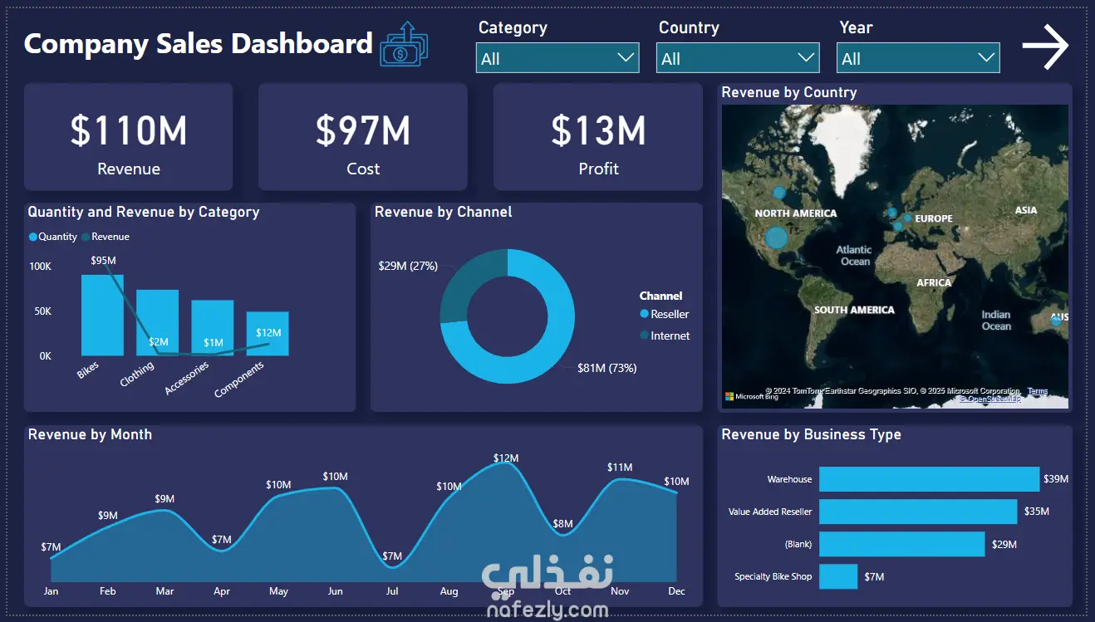
Task: Open the Year dropdown filter
Action: pyautogui.click(x=918, y=58)
